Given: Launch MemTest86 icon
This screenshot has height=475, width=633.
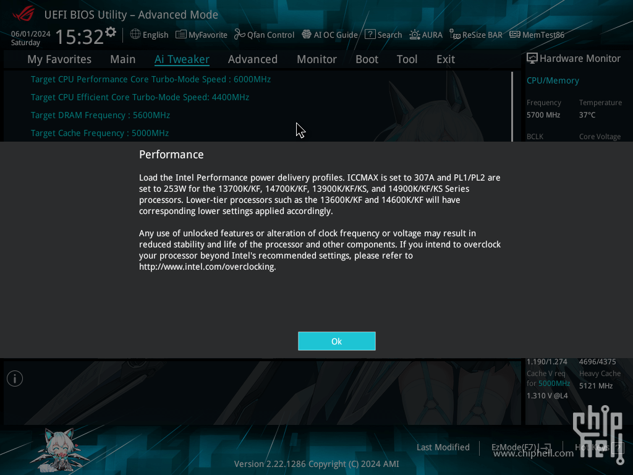Looking at the screenshot, I should (x=515, y=35).
